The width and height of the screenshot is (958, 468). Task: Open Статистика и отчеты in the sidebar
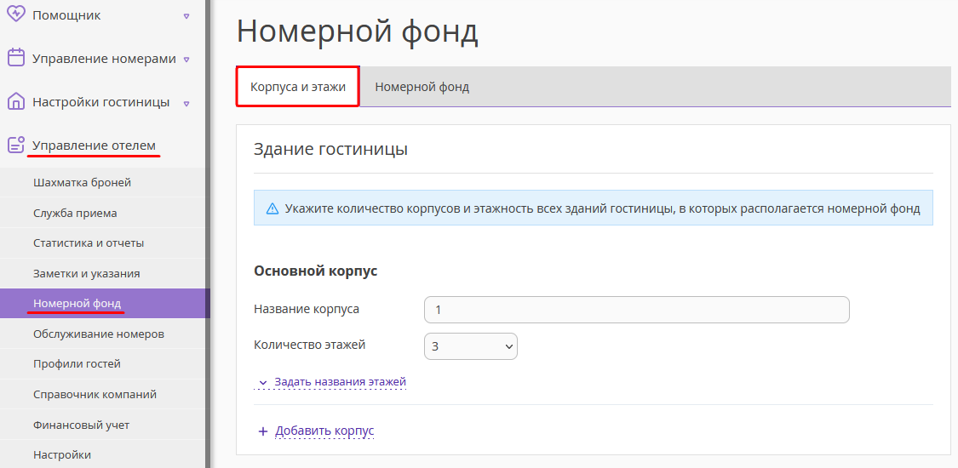89,243
